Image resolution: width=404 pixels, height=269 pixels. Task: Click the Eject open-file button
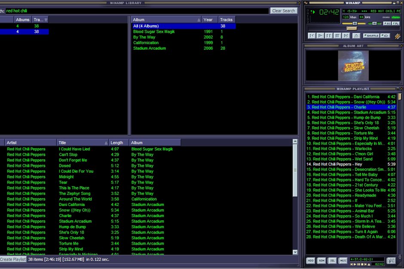click(x=356, y=36)
